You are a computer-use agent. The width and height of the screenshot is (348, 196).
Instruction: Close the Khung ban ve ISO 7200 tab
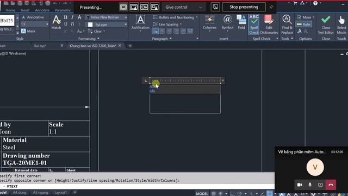click(x=120, y=46)
